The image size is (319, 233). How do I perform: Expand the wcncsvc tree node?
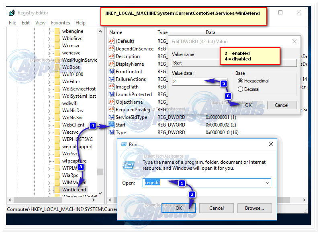[x=49, y=53]
